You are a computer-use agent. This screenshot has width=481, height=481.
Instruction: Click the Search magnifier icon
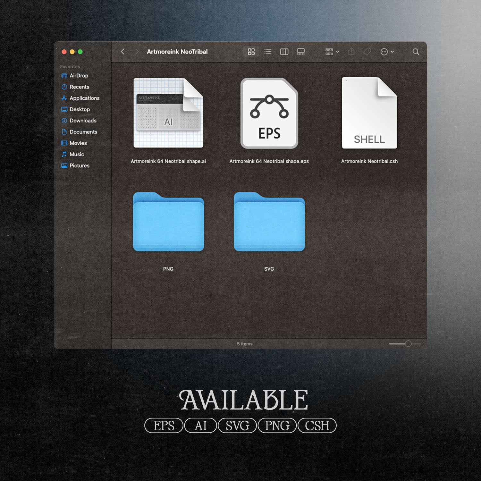pyautogui.click(x=416, y=52)
